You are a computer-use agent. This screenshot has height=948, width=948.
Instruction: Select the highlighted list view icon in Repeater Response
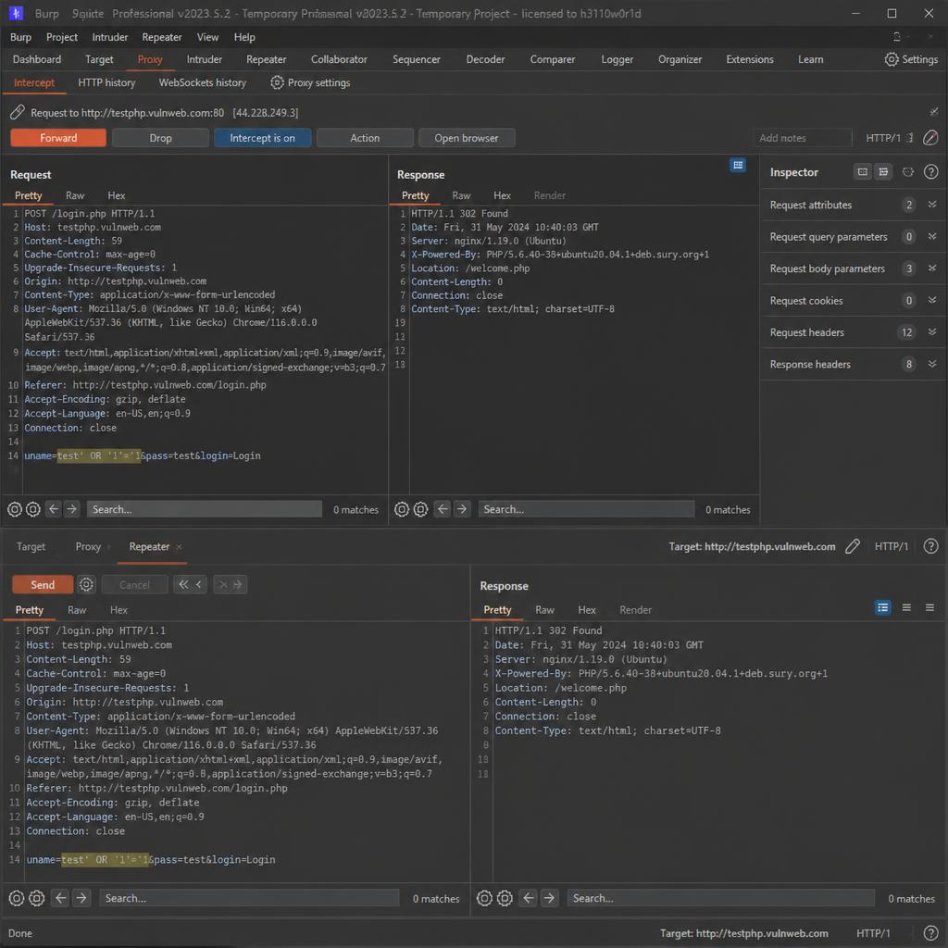882,607
